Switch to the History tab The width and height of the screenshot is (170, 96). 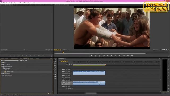coord(37,58)
